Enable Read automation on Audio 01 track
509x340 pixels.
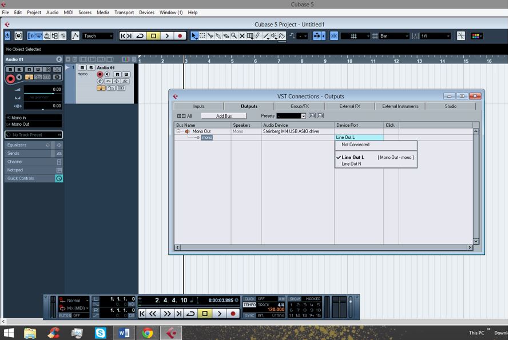click(117, 74)
